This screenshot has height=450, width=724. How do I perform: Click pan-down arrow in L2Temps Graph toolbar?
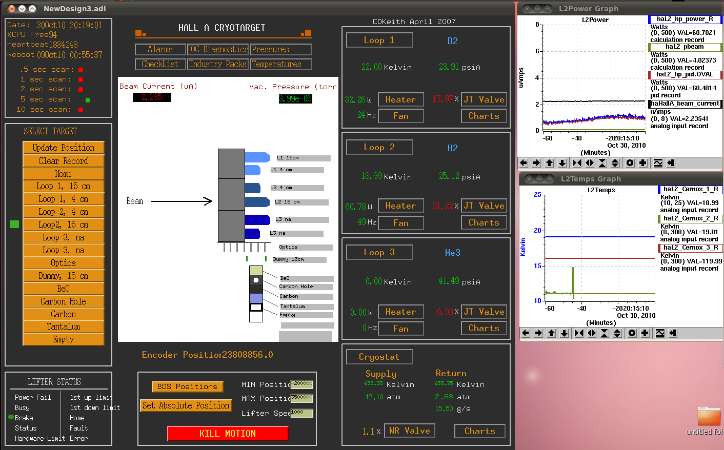(564, 333)
